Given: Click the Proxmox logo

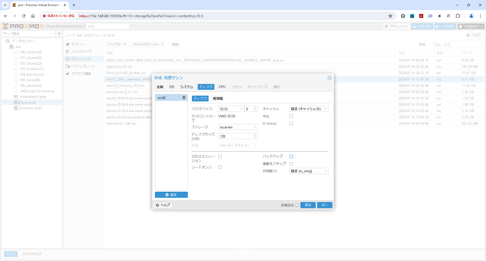Looking at the screenshot, I should tap(23, 26).
